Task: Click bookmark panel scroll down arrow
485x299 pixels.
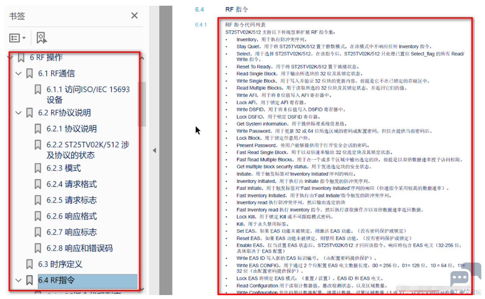Action: 142,289
